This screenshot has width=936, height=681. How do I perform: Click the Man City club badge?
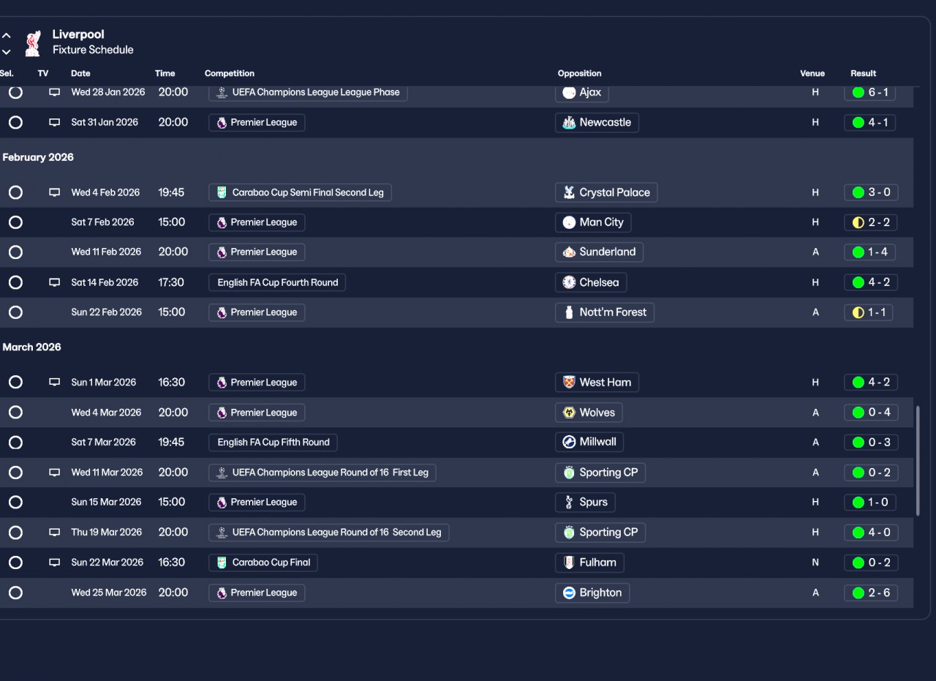(569, 222)
